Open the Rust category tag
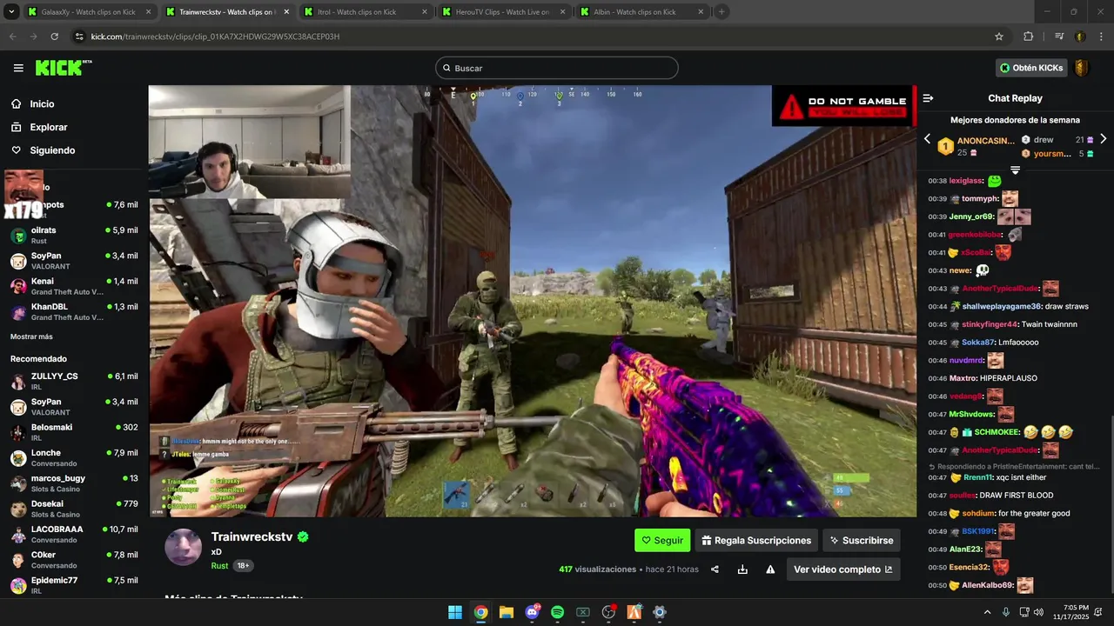Screen dimensions: 1114x626 pyautogui.click(x=219, y=565)
